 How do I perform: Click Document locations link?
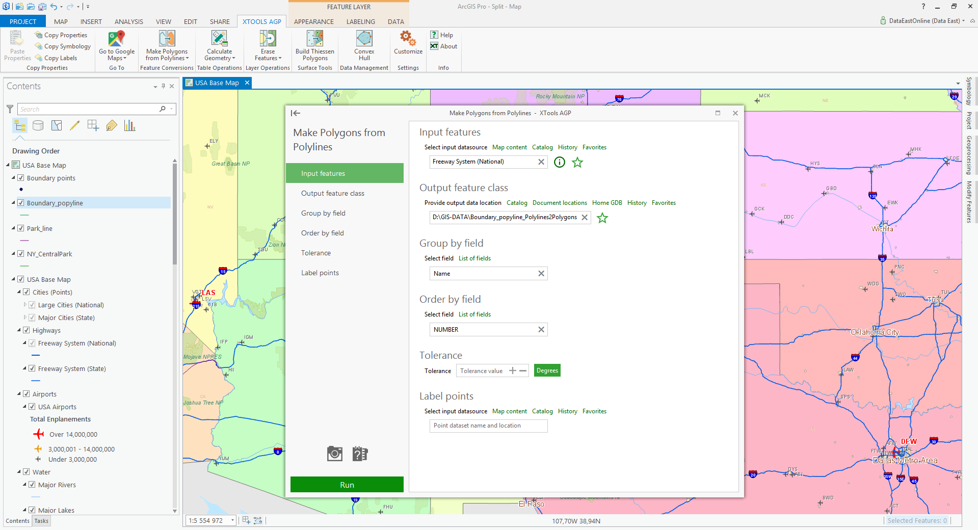[560, 203]
